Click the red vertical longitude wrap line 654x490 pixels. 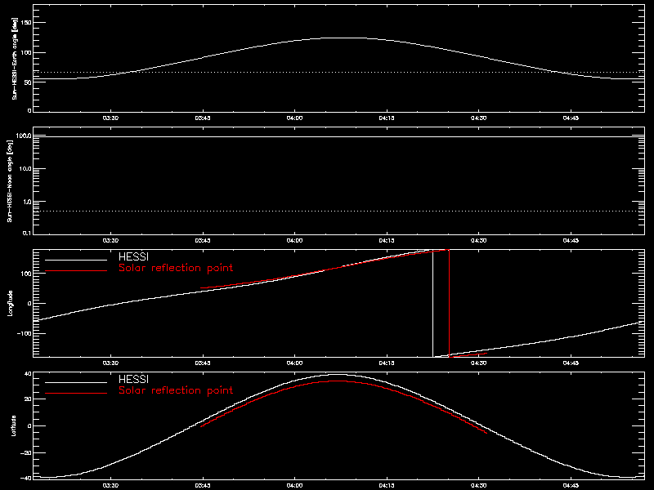tap(449, 303)
